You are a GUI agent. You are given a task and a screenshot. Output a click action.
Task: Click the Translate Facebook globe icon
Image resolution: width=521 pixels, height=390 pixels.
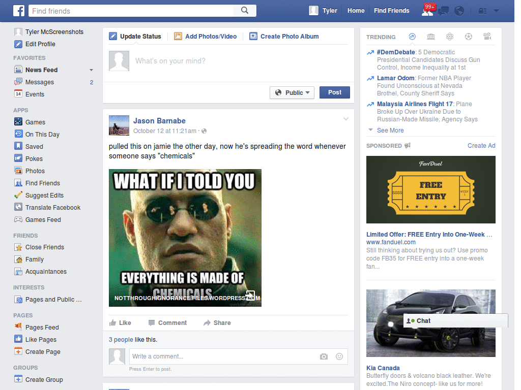(x=18, y=207)
